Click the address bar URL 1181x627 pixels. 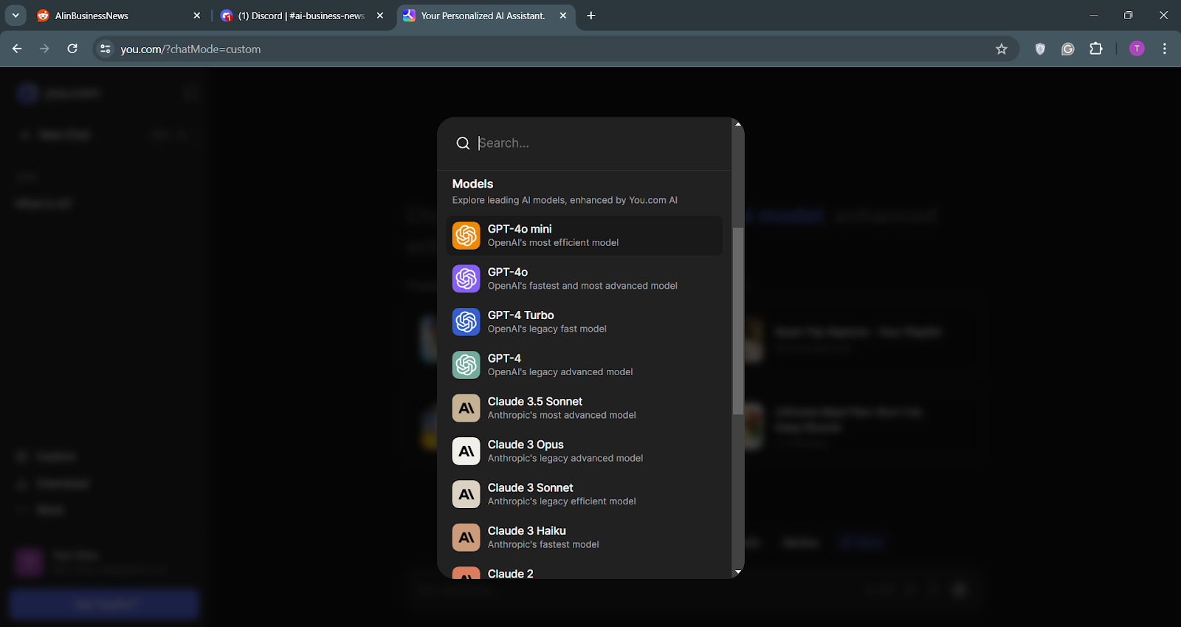tap(190, 49)
